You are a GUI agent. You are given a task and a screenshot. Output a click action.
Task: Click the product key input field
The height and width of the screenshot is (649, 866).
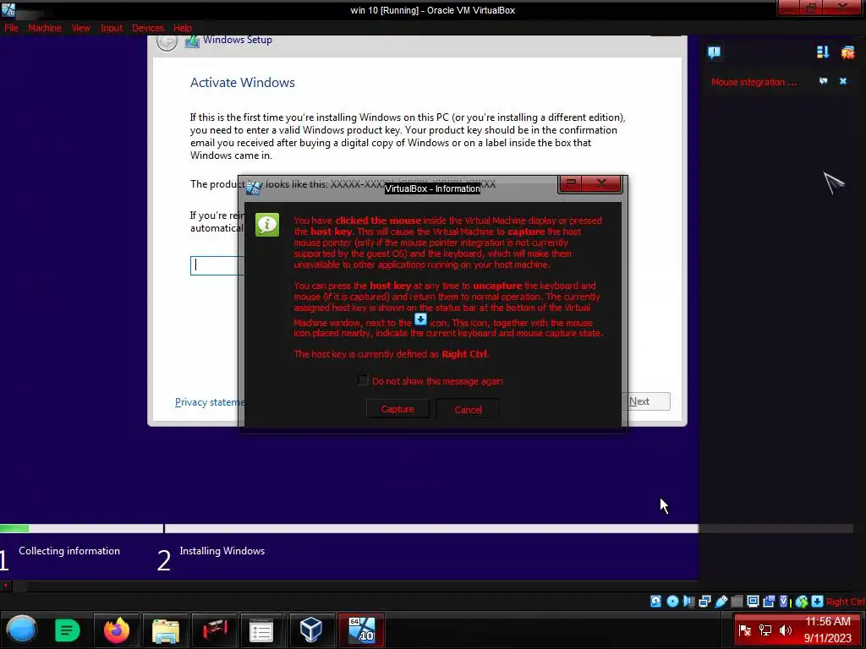(217, 265)
